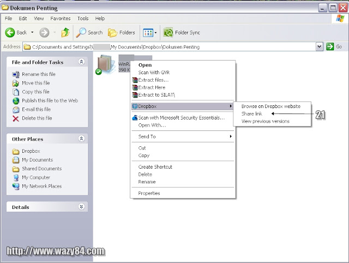The width and height of the screenshot is (349, 263).
Task: Click the My Computer icon
Action: (x=16, y=177)
